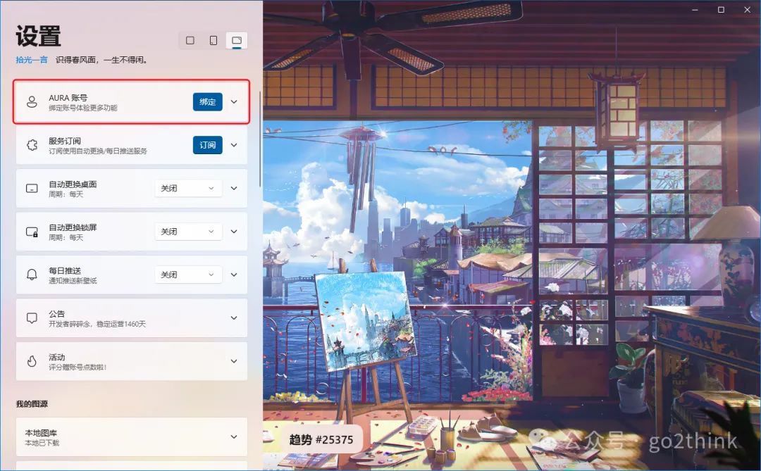Click the 开发者碎碎念 announcement subtitle
Screen dimensions: 761x471
click(x=97, y=324)
